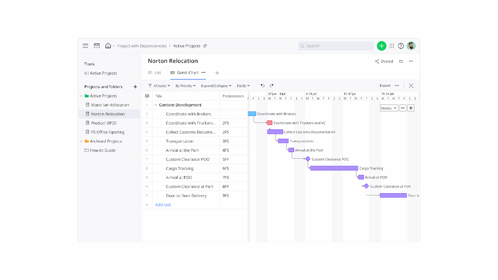Switch to the List tab
The height and width of the screenshot is (280, 498).
point(155,72)
